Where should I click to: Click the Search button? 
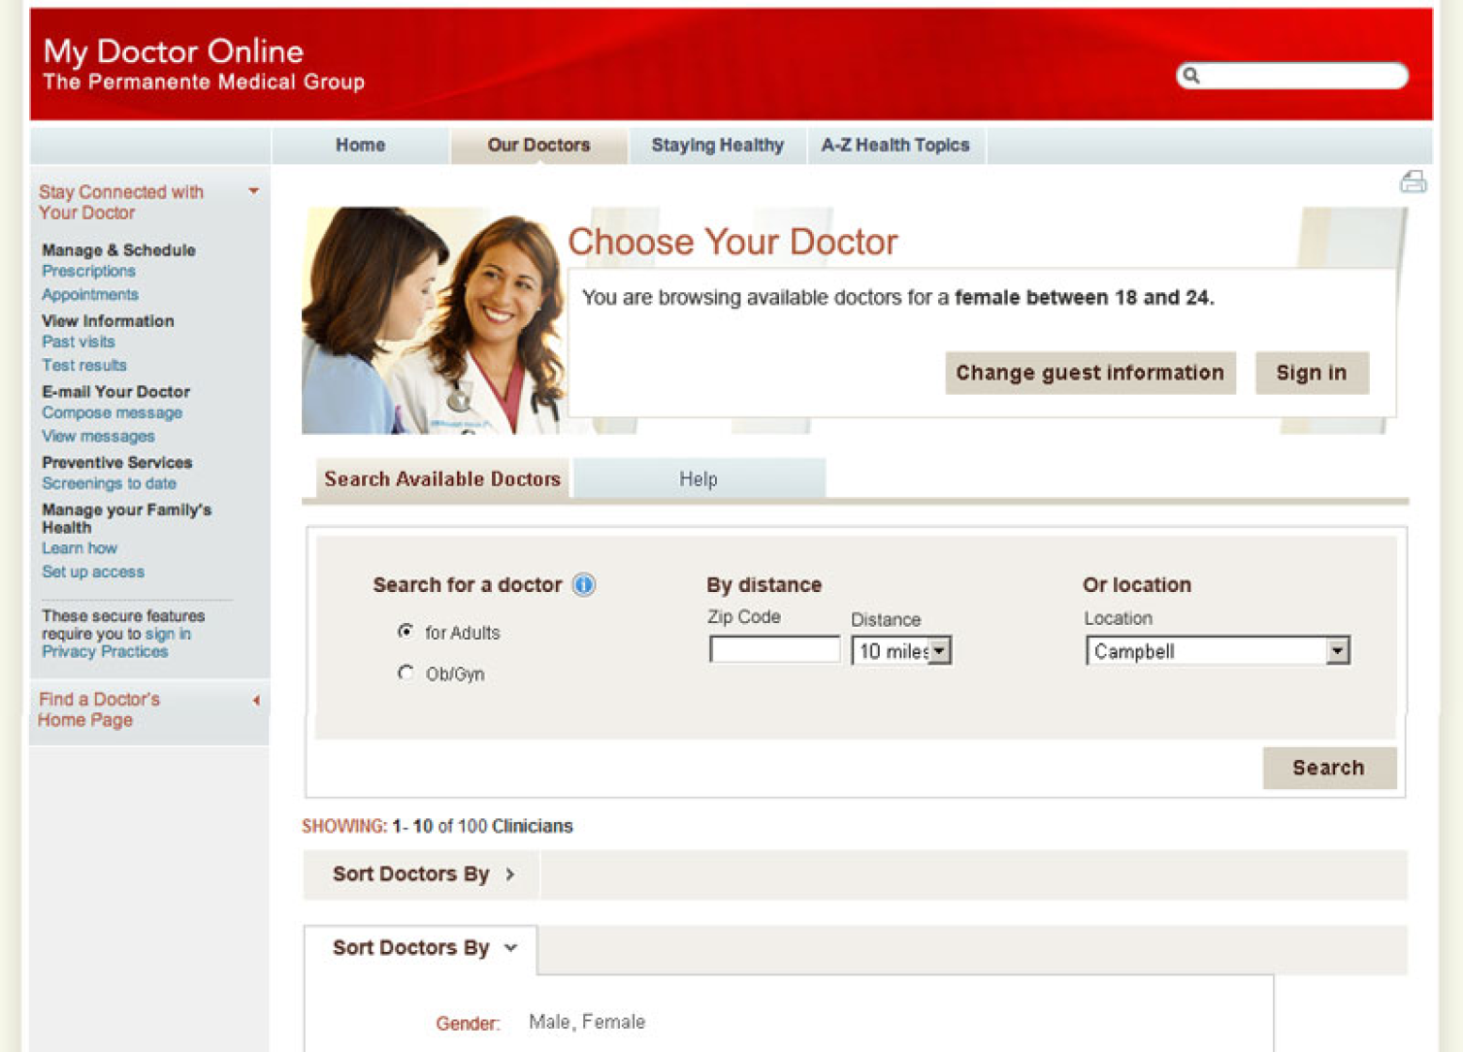tap(1328, 768)
